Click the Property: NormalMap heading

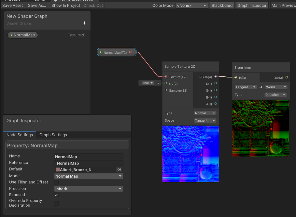click(32, 145)
